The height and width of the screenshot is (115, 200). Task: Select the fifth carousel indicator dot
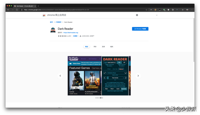click(x=102, y=98)
